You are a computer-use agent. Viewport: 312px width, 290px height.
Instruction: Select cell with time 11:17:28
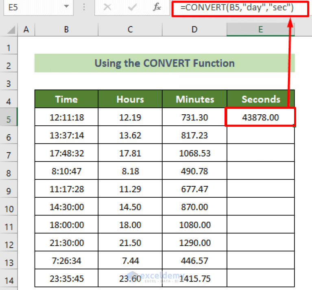(x=66, y=189)
